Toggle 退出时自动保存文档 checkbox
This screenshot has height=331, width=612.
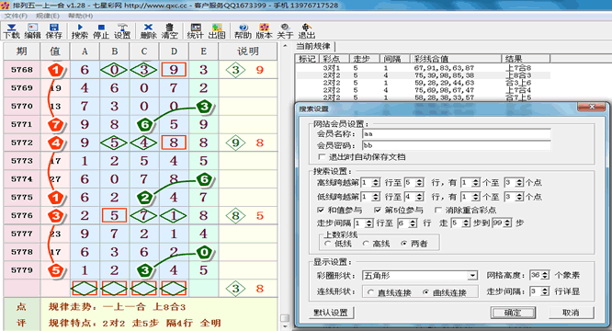click(x=322, y=157)
